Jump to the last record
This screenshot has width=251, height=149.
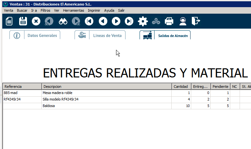pos(129,21)
